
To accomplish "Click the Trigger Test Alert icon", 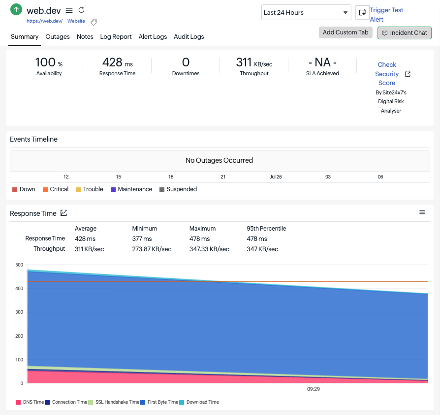I will pos(362,12).
